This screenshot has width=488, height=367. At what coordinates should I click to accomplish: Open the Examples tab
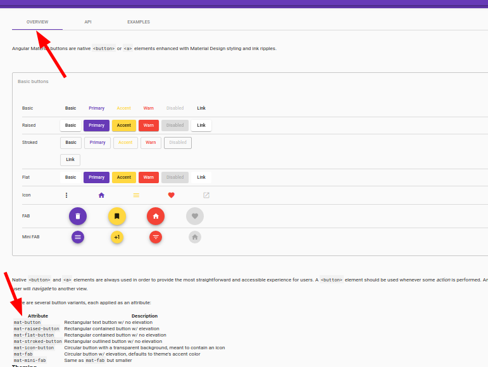point(139,22)
